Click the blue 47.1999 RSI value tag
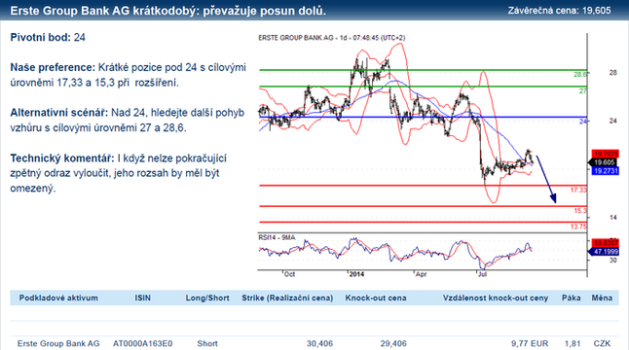This screenshot has height=350, width=629. pos(604,252)
